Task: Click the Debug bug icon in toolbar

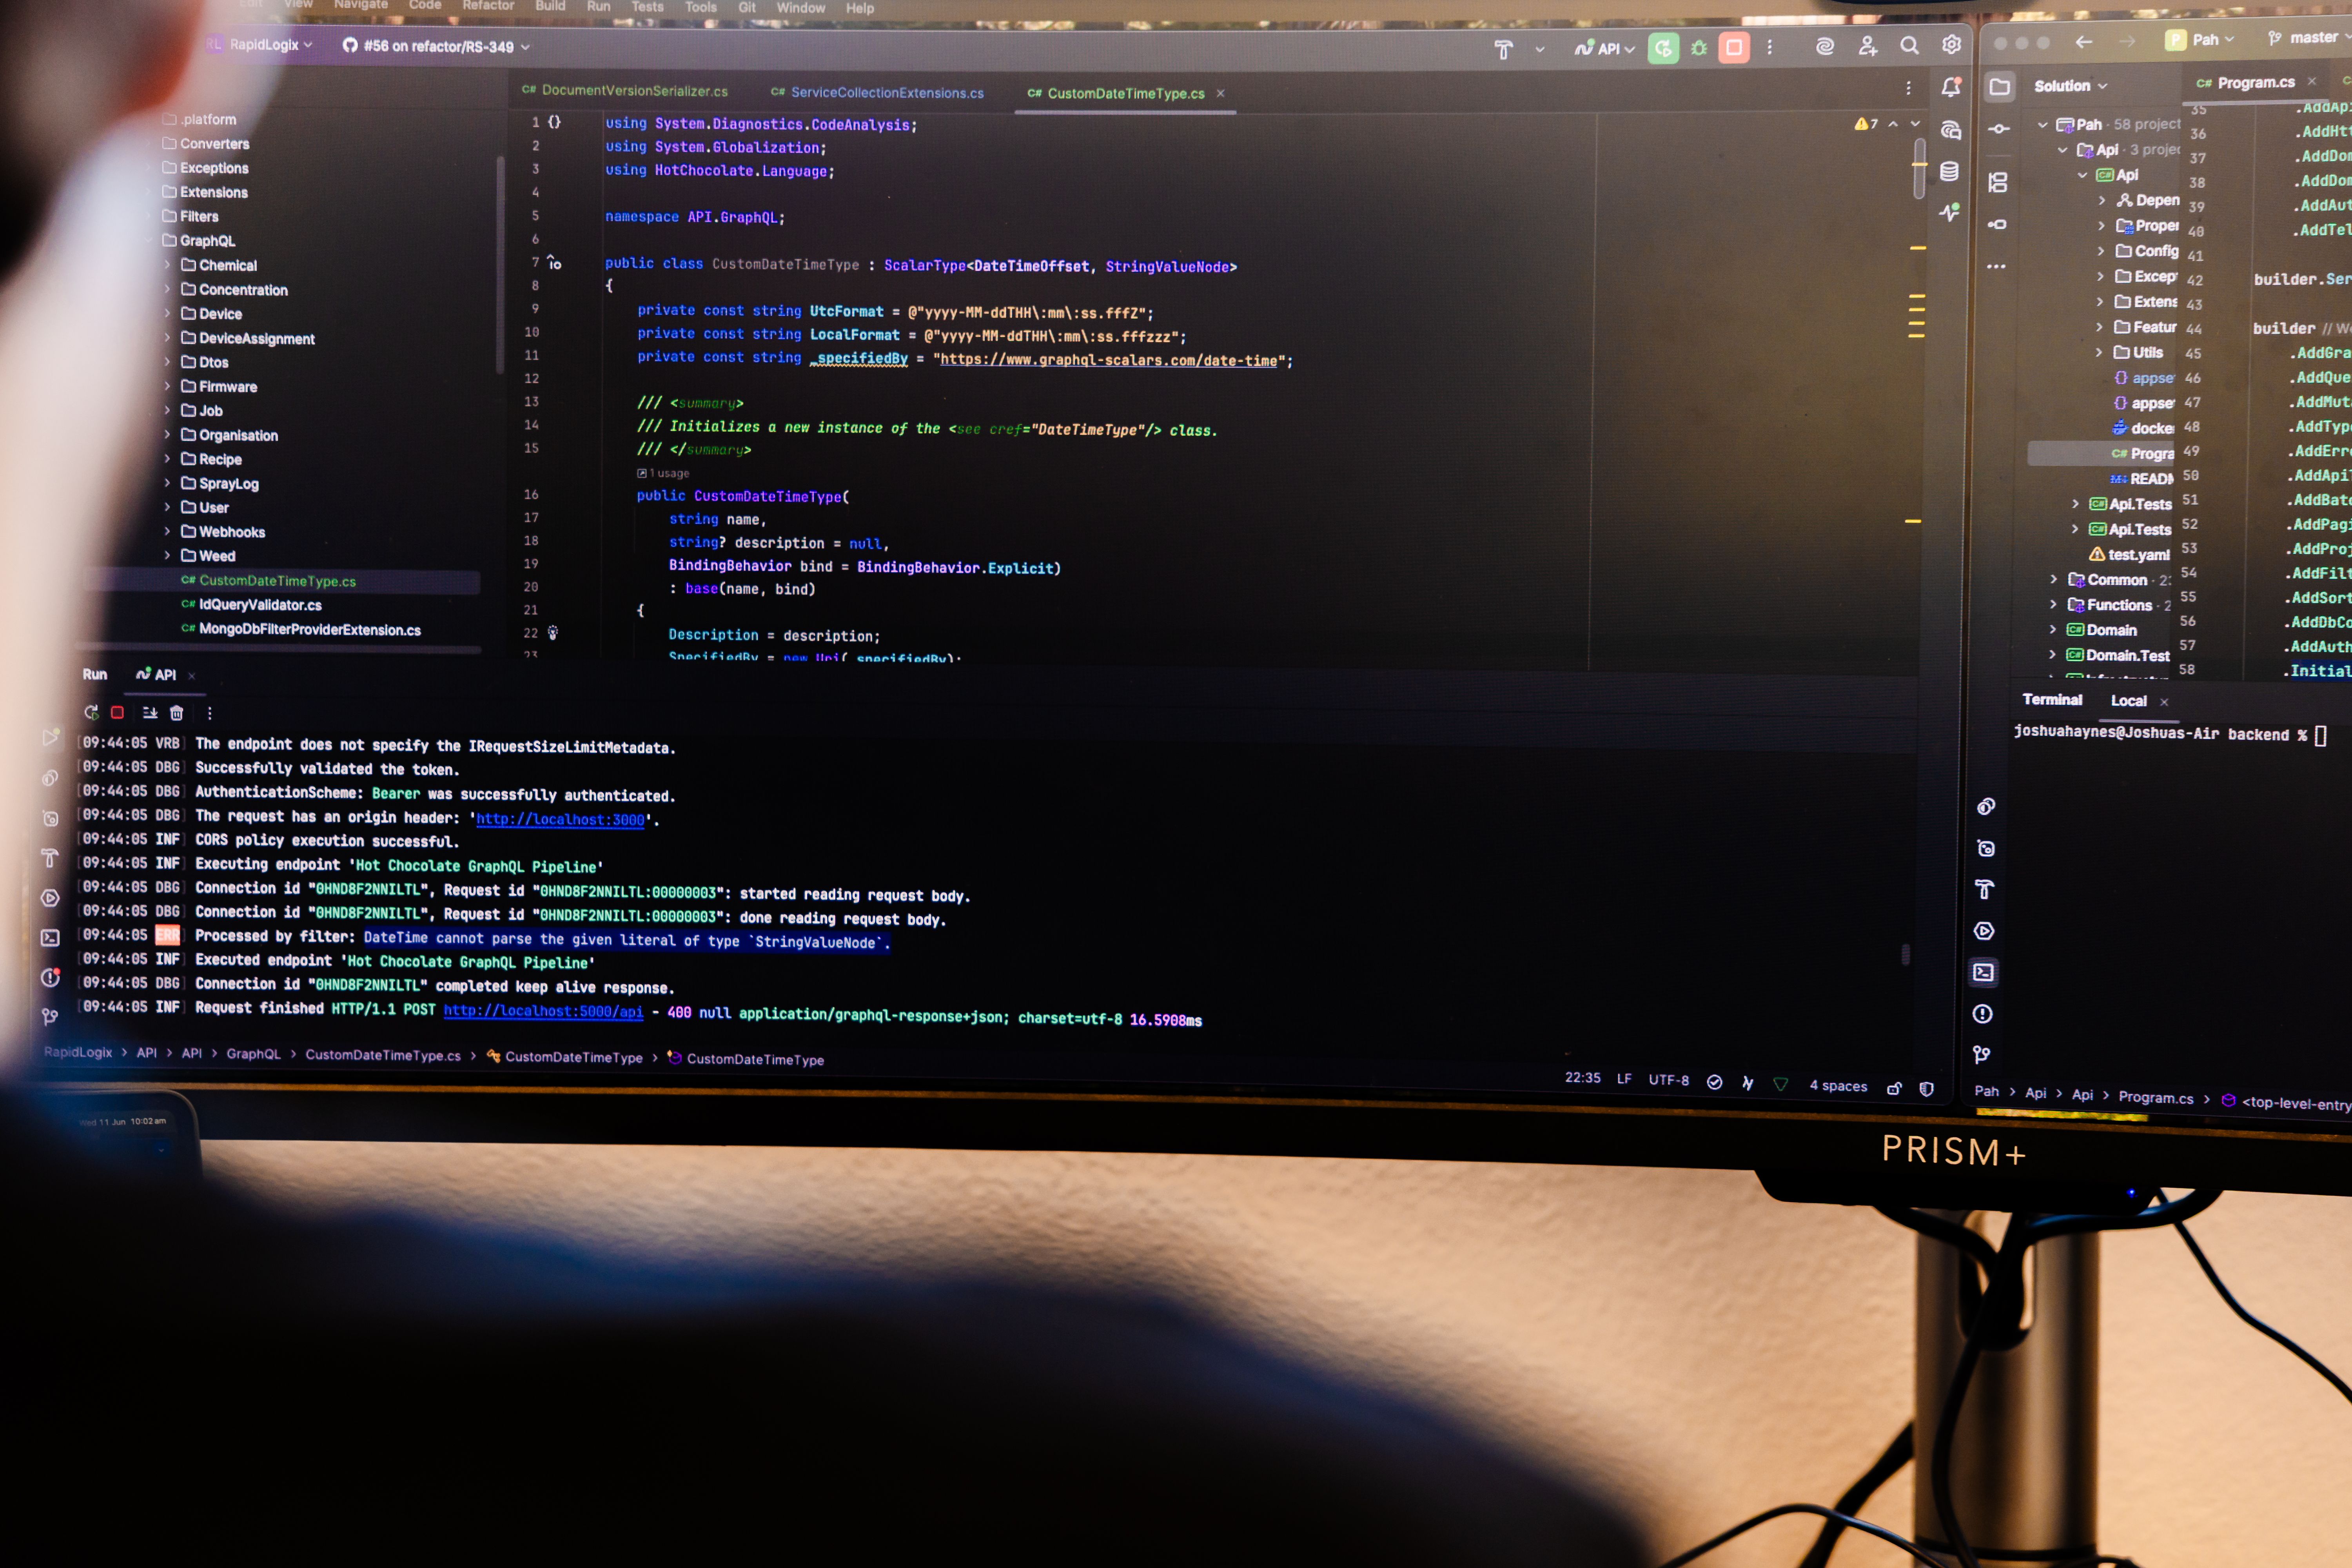Action: pyautogui.click(x=1698, y=48)
